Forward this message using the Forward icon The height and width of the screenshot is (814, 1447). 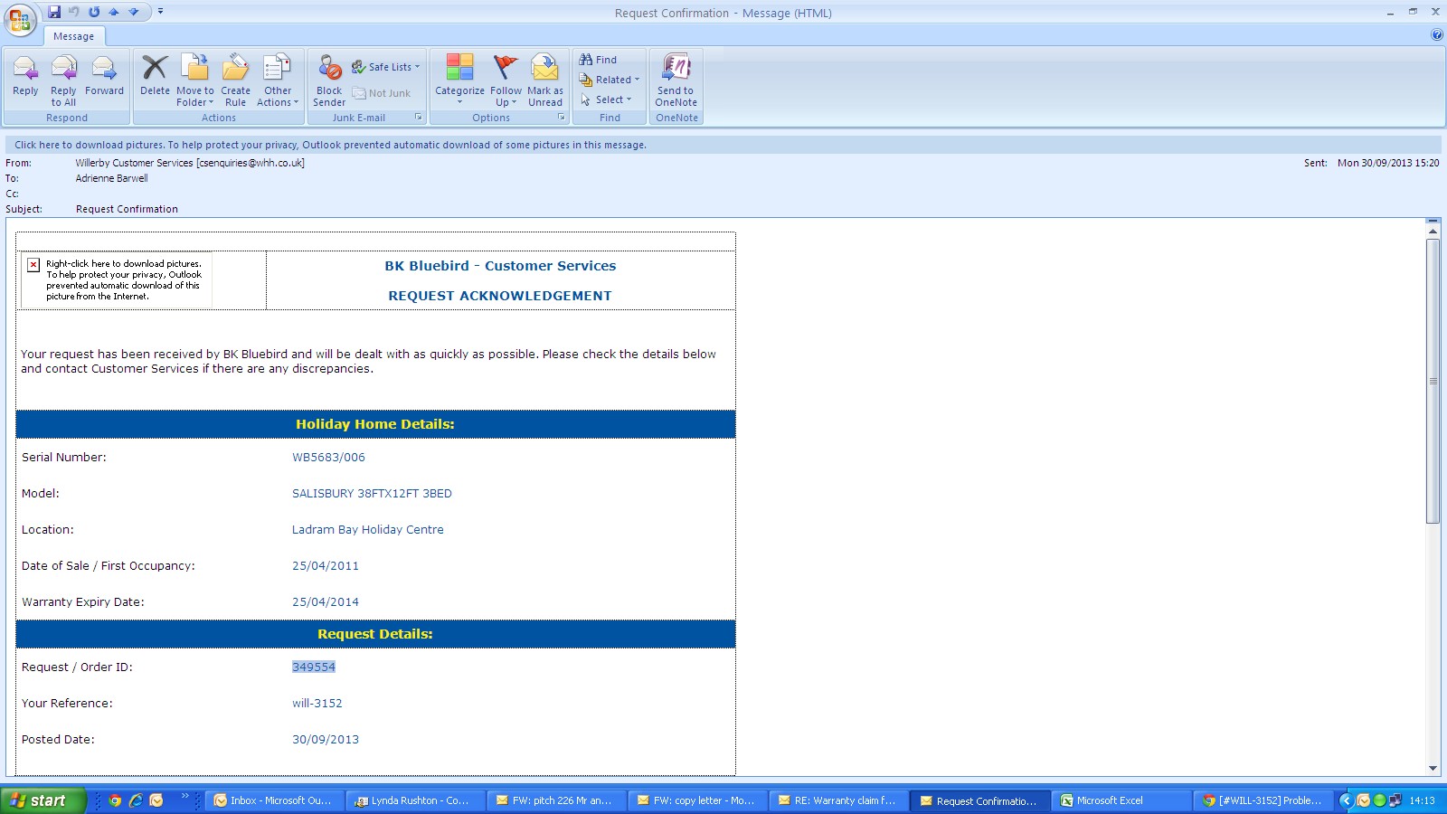pos(104,76)
